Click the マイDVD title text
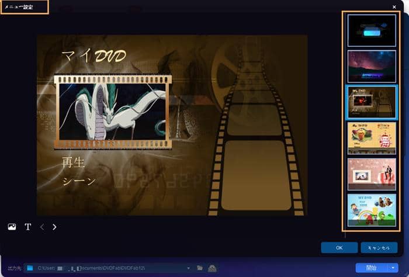This screenshot has width=409, height=277. tap(94, 56)
